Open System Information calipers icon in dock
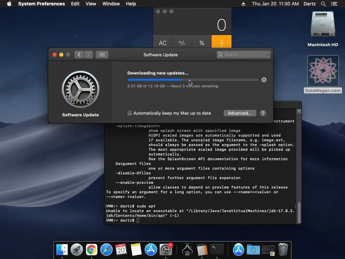 187,250
